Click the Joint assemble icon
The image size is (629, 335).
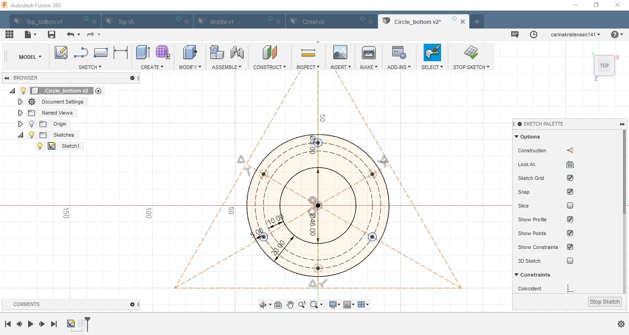point(237,52)
